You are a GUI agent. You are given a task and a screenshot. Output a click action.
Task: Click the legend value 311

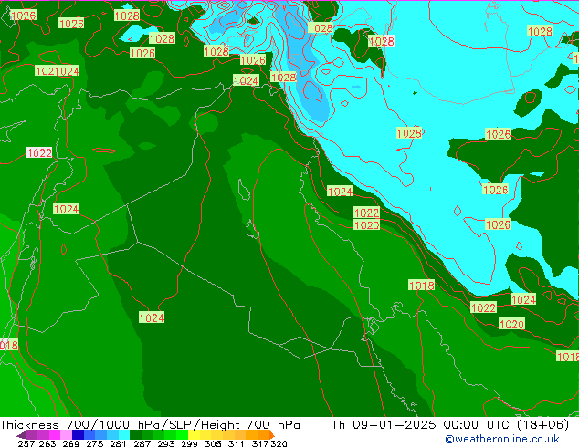click(237, 443)
